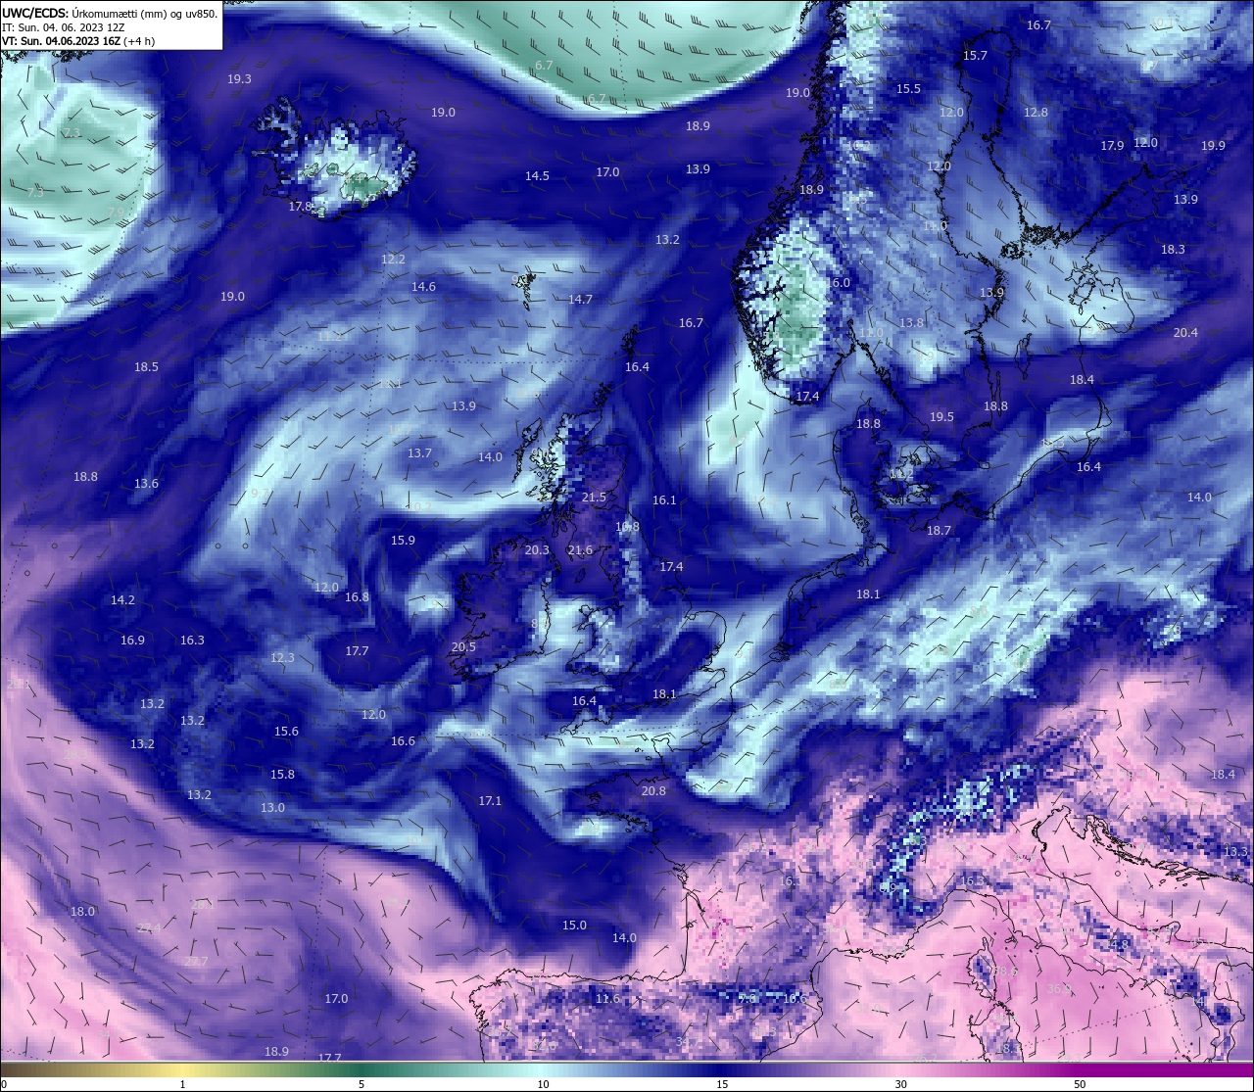Screen dimensions: 1254x1092
Task: Select the 15.6 map value
Action: (x=286, y=732)
